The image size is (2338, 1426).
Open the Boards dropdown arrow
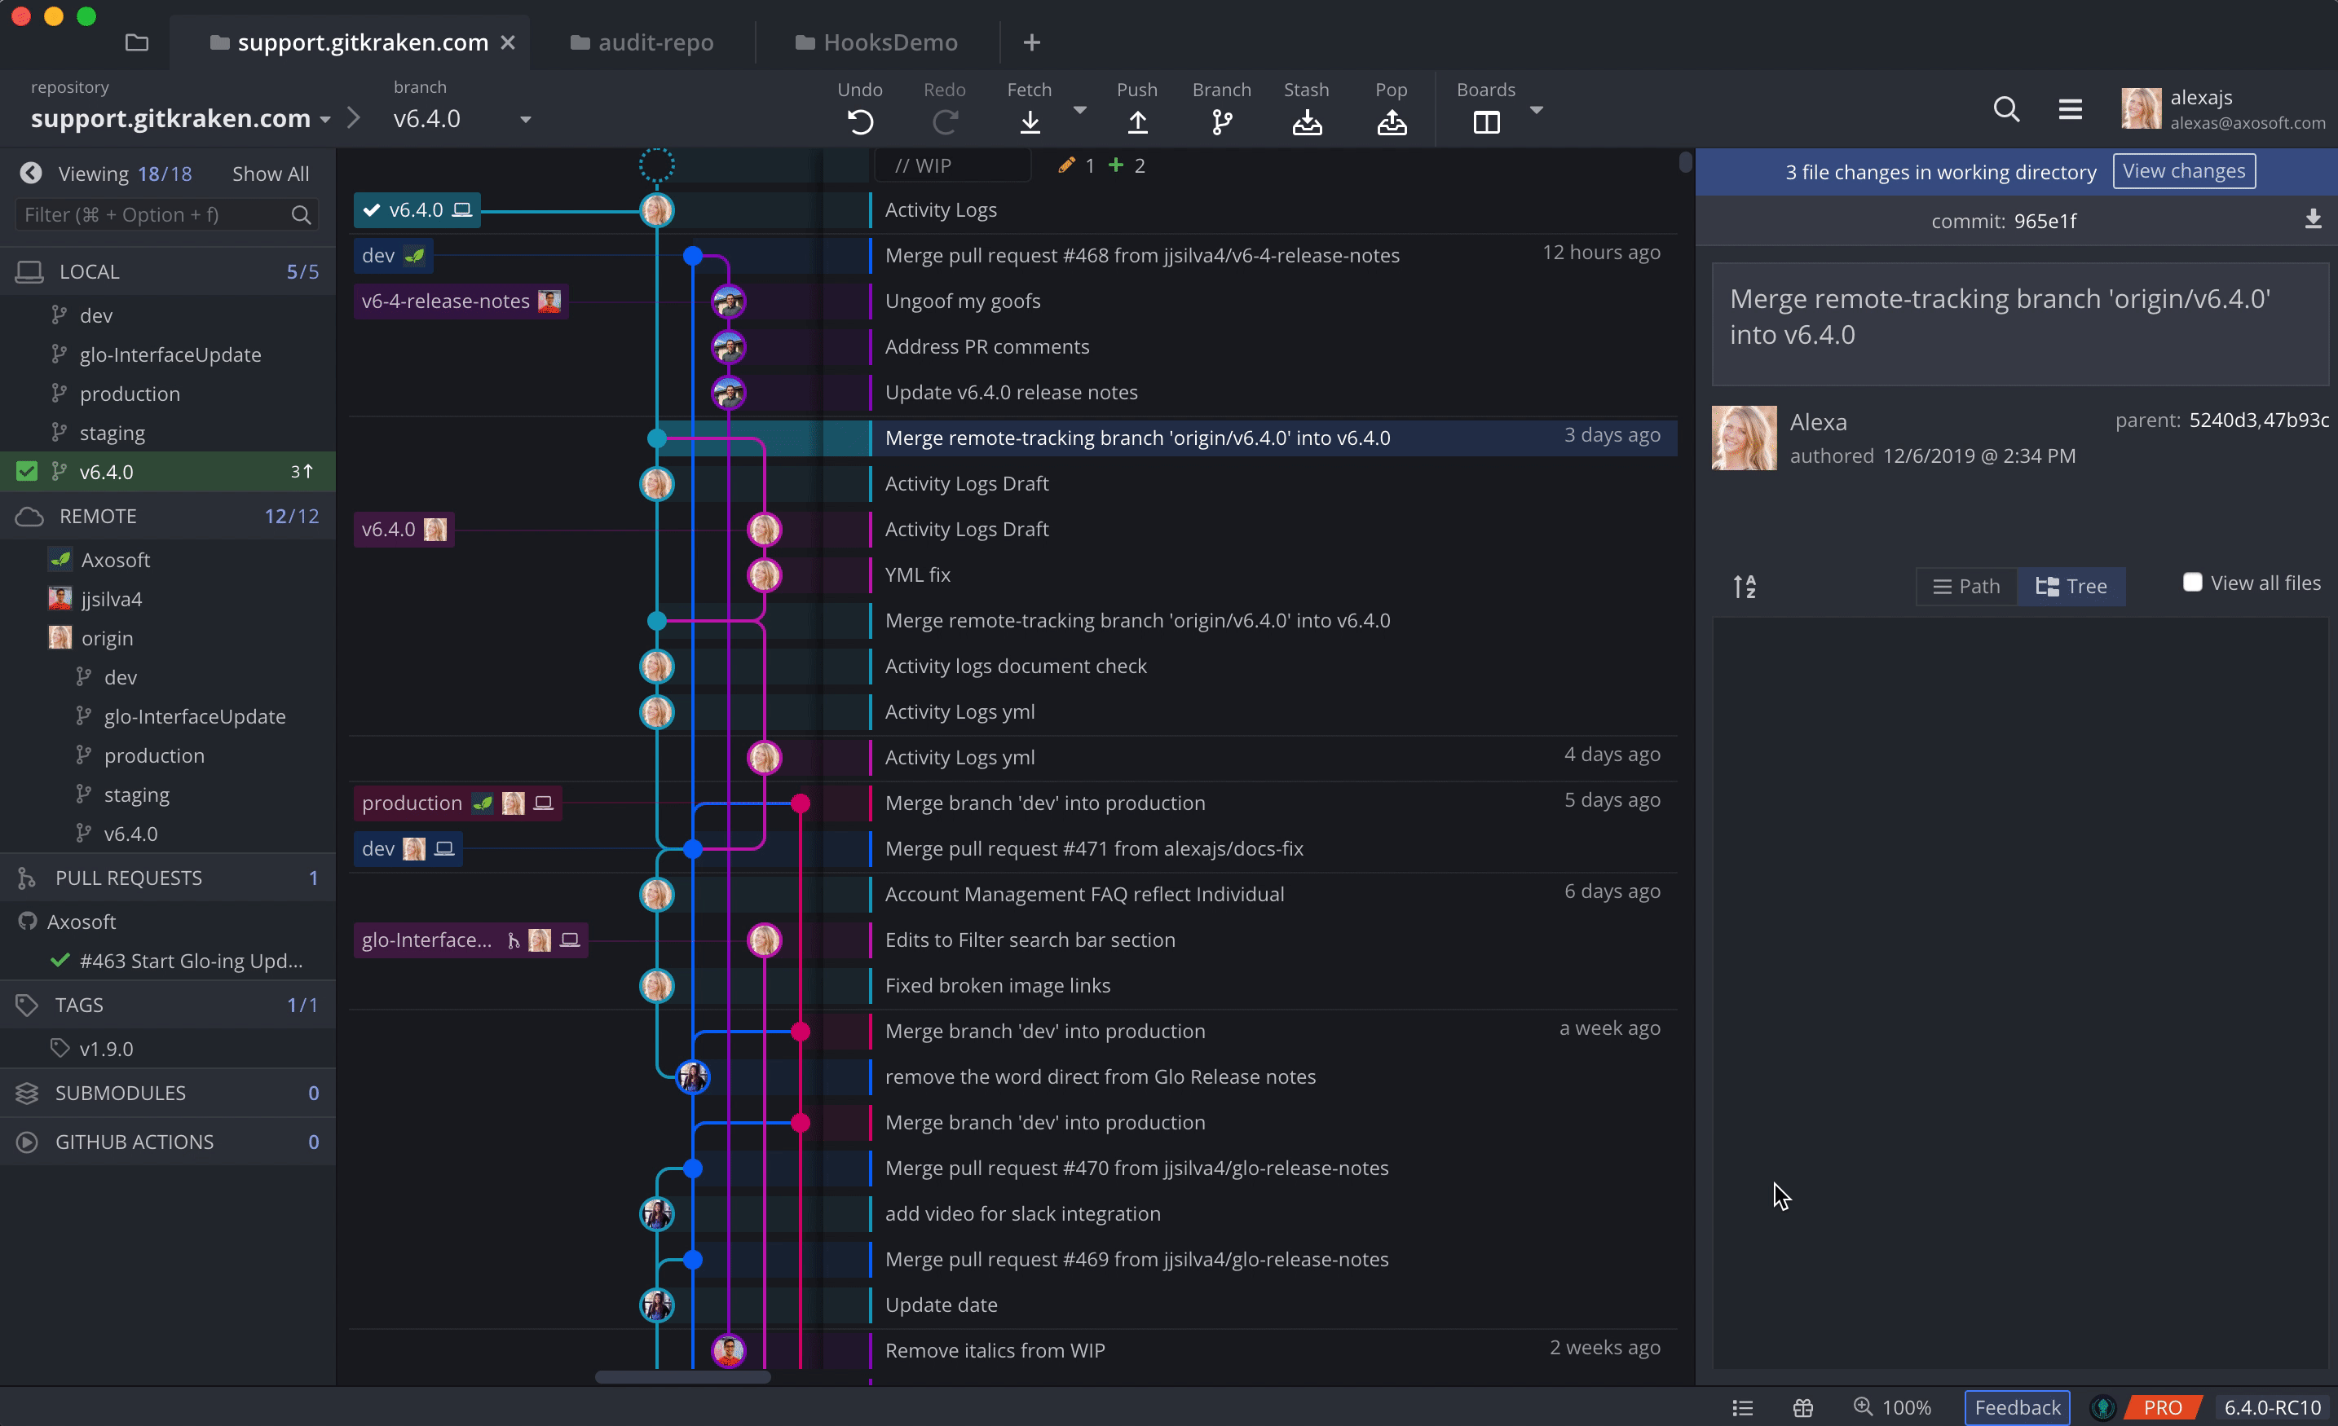tap(1536, 110)
